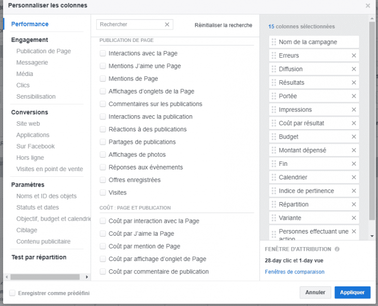
Task: Check the Partages de publications option
Action: (x=103, y=142)
